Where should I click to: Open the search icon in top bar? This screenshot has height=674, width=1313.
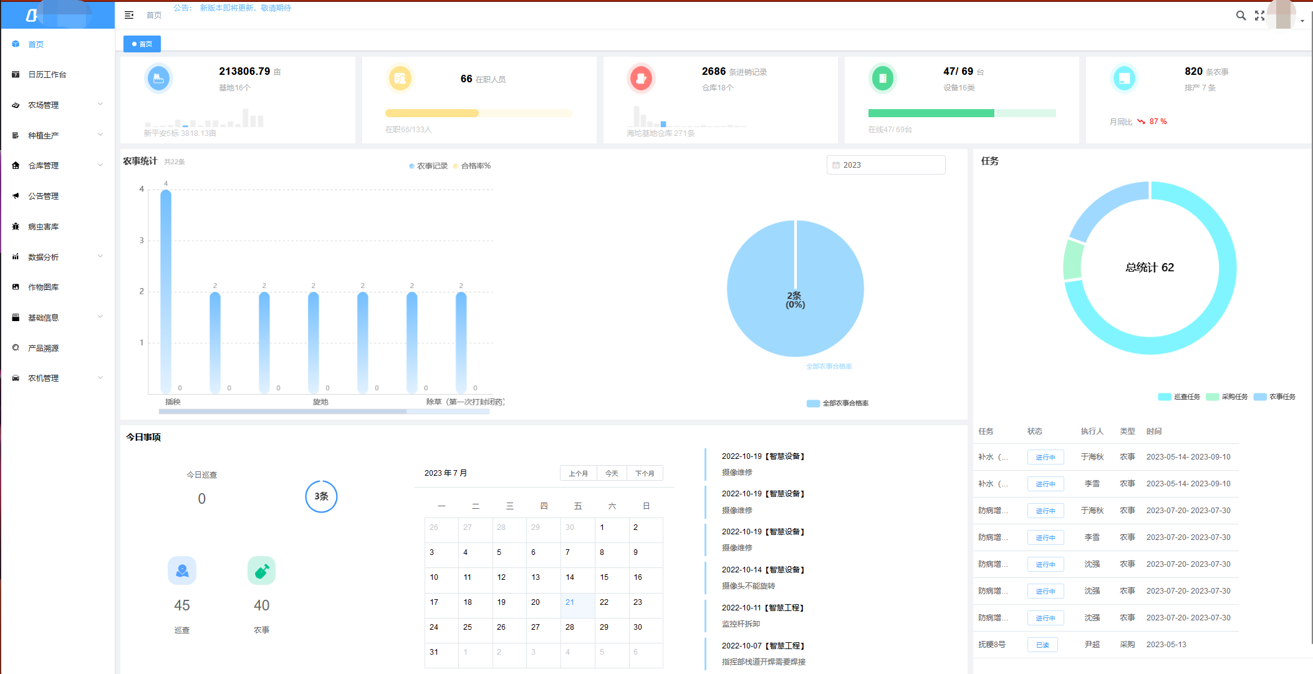1241,16
